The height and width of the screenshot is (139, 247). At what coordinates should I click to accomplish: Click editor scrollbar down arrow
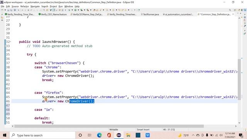(239, 123)
